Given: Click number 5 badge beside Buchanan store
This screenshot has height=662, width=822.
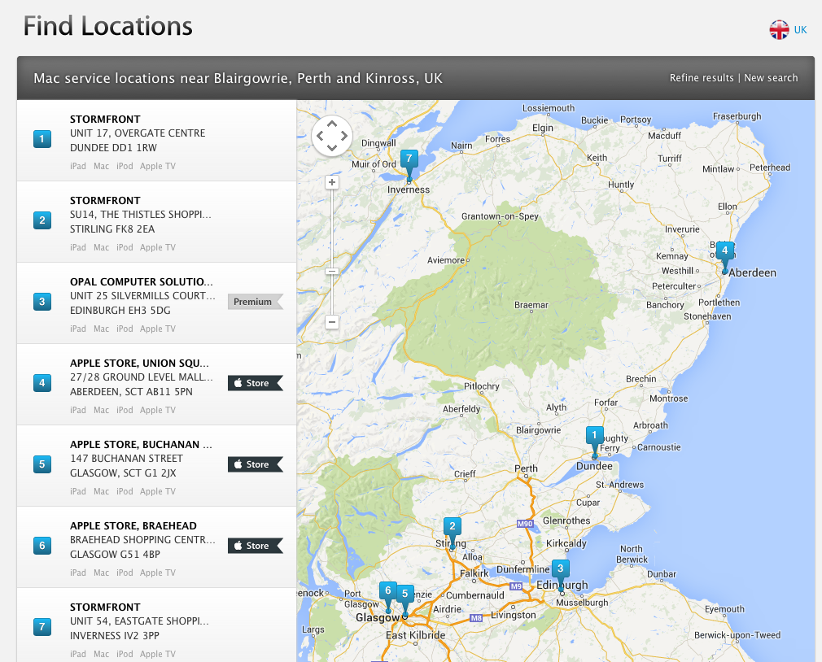Looking at the screenshot, I should click(x=42, y=464).
